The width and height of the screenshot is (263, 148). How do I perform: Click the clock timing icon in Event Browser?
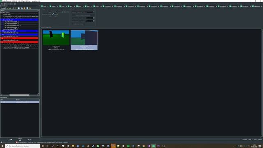click(19, 8)
